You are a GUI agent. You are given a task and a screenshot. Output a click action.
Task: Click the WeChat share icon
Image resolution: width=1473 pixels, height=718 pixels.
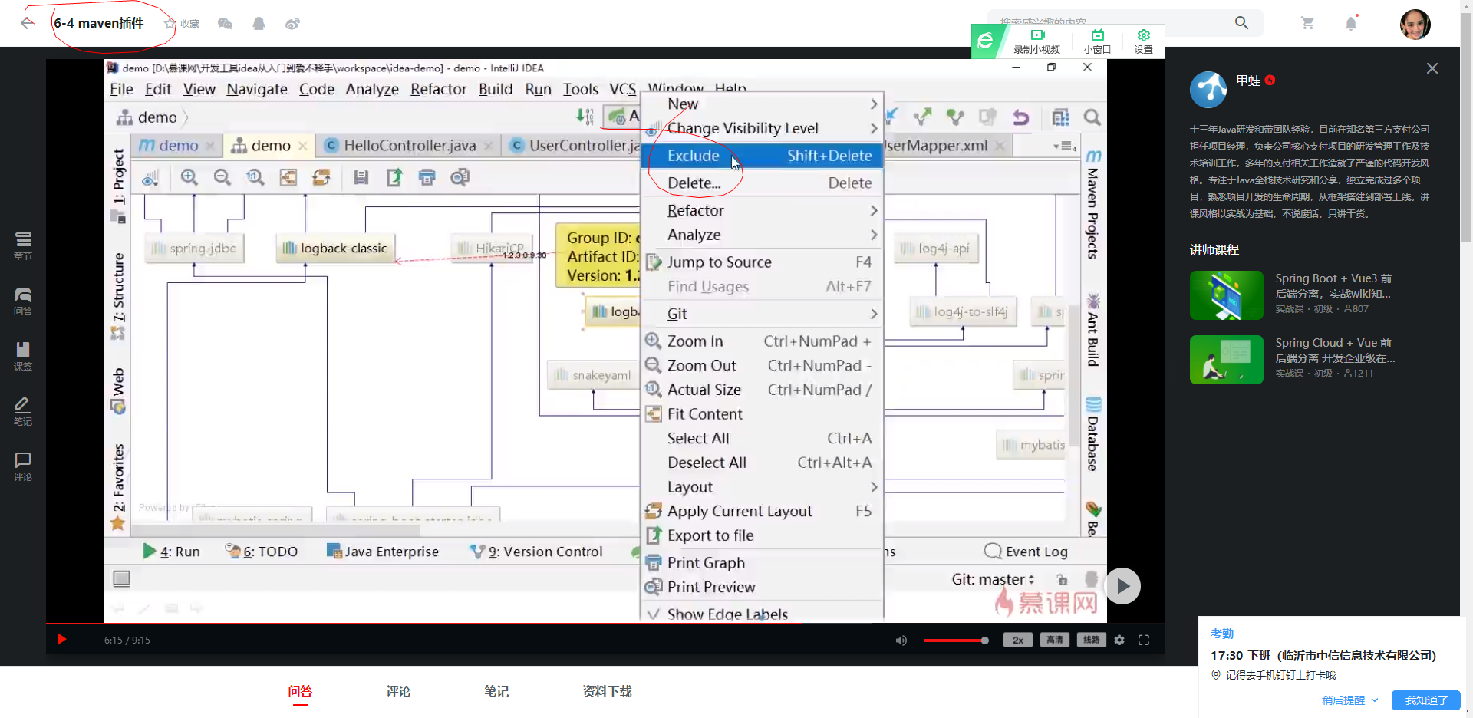(x=225, y=24)
